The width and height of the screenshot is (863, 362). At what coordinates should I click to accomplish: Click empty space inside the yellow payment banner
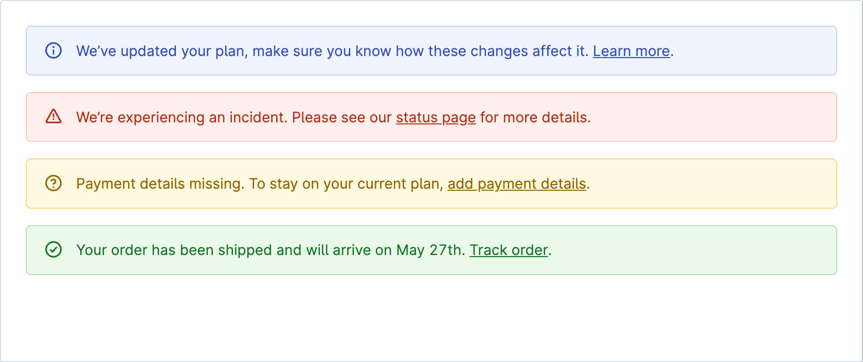(x=715, y=184)
